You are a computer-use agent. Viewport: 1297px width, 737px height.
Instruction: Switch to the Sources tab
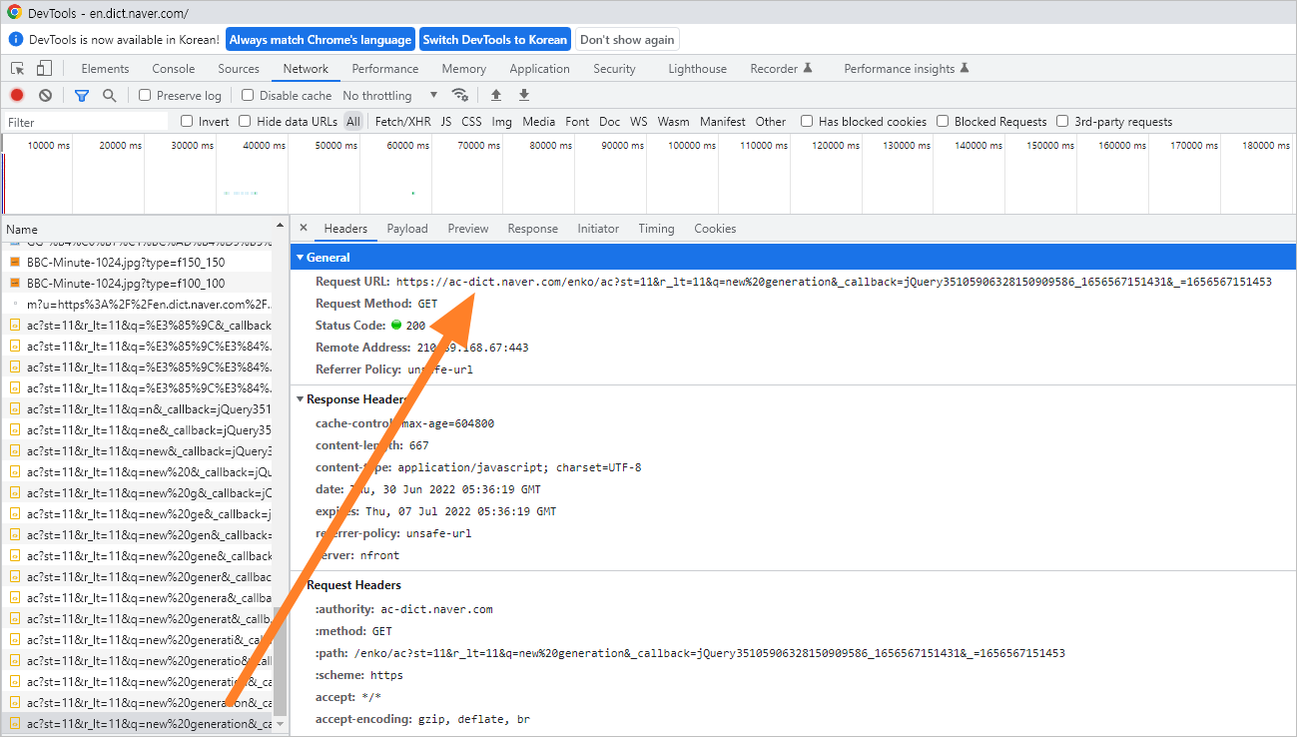point(239,69)
